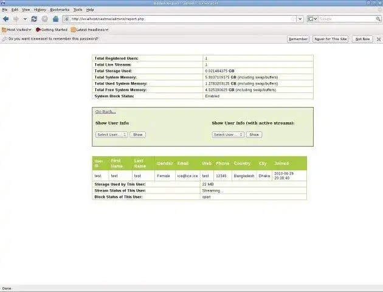Click the Getting Started bookmark
The width and height of the screenshot is (383, 292).
(x=52, y=30)
